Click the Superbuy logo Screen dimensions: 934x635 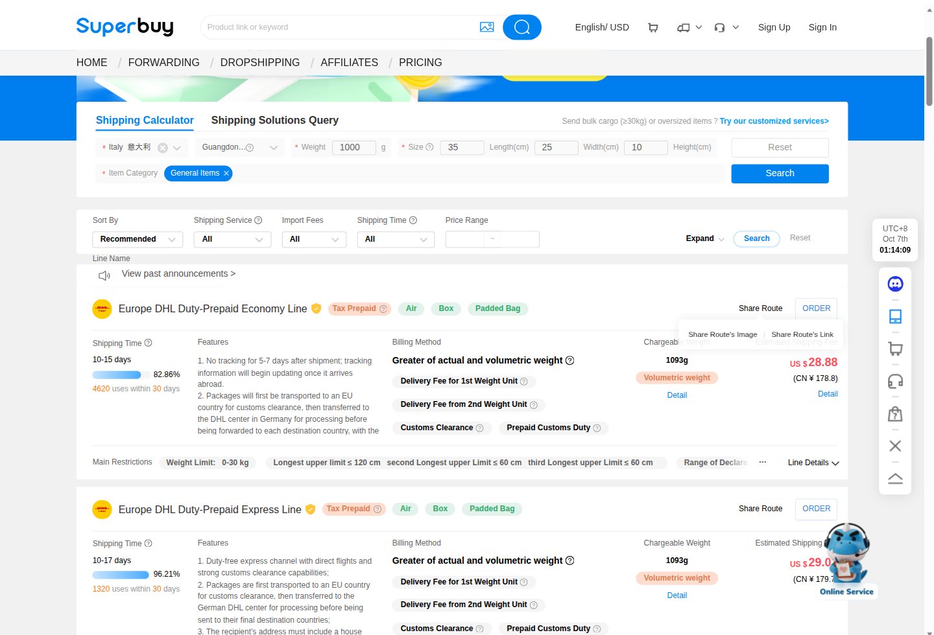coord(125,27)
